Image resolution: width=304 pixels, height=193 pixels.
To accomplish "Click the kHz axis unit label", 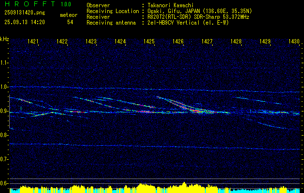I will tap(4, 39).
